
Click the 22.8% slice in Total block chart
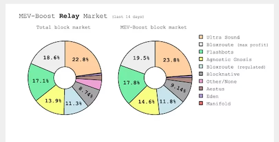81,59
